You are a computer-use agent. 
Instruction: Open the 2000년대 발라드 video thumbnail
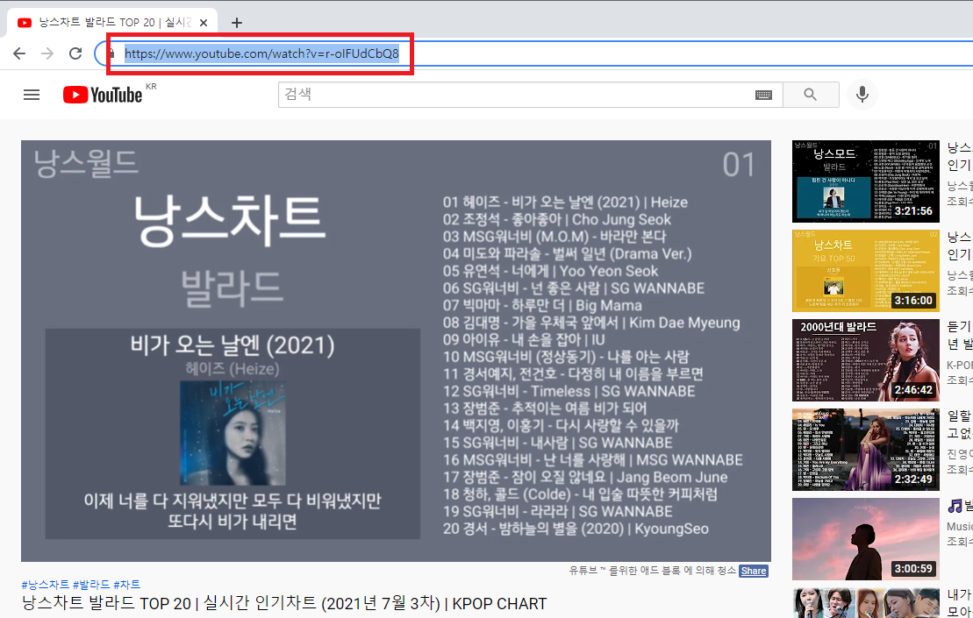point(866,360)
